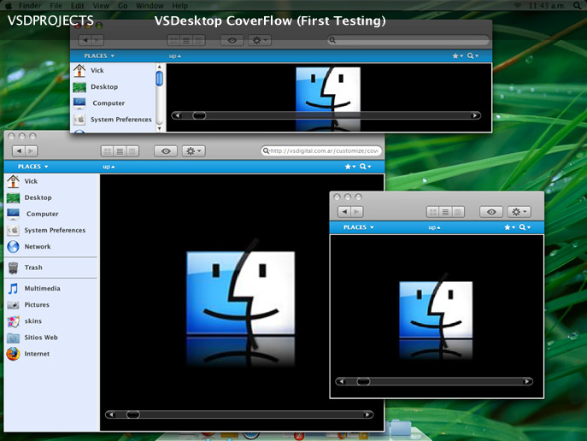Click the Vick house icon in the top window

(79, 70)
